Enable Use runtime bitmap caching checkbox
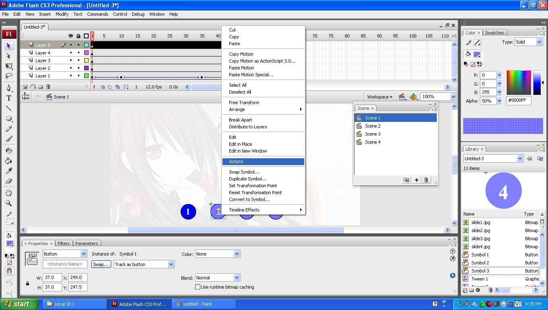Image resolution: width=548 pixels, height=310 pixels. pyautogui.click(x=197, y=287)
